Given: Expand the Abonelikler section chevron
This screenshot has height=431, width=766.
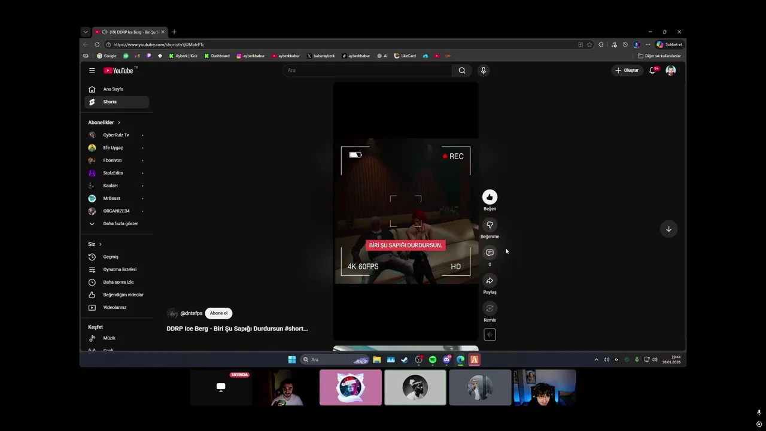Looking at the screenshot, I should tap(118, 123).
